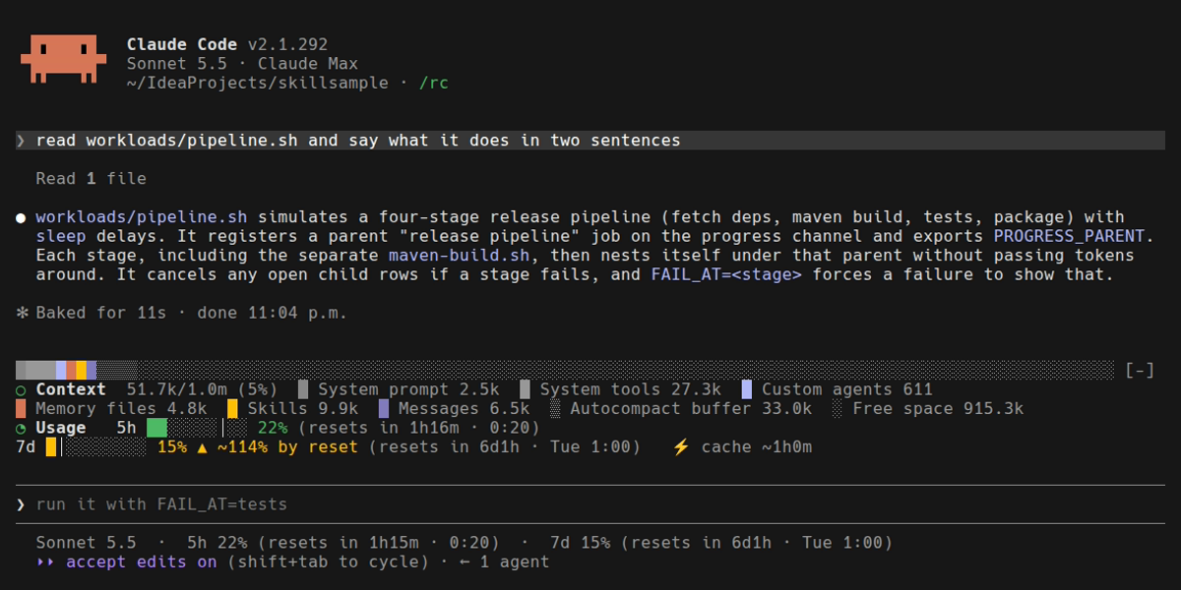The image size is (1181, 590).
Task: Click the lightning bolt cache icon
Action: 681,447
